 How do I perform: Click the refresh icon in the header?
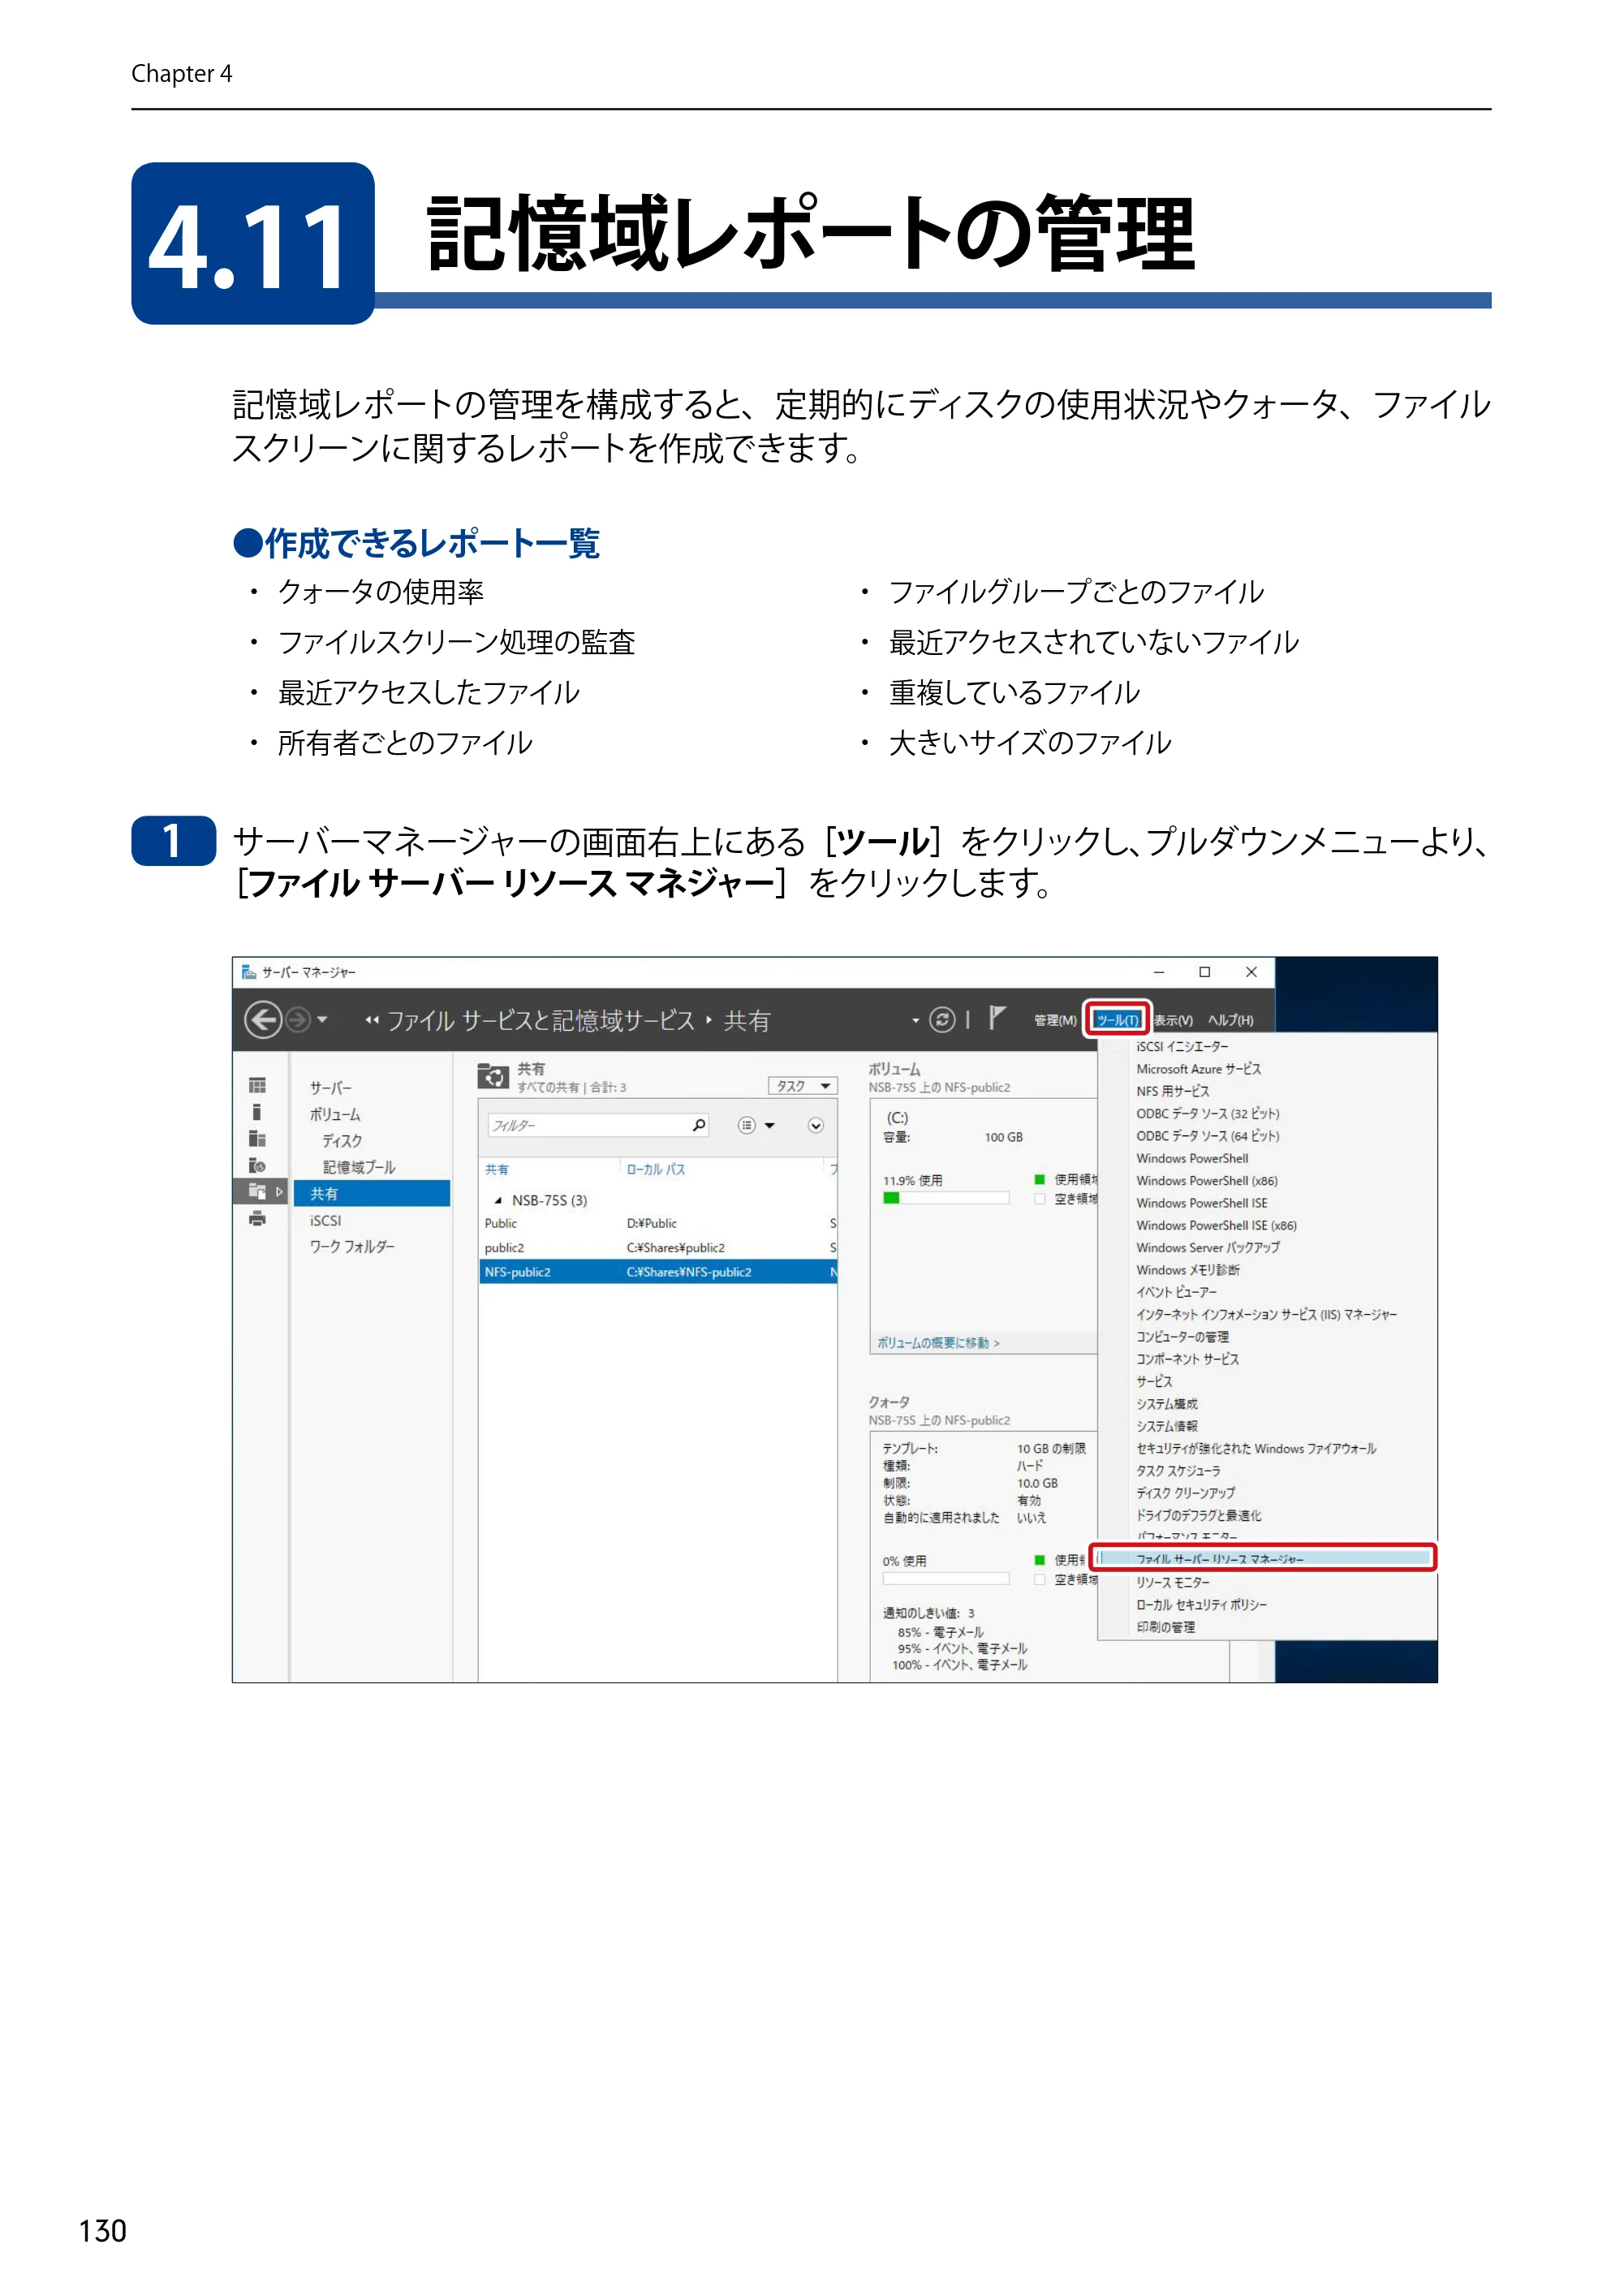pos(942,1019)
